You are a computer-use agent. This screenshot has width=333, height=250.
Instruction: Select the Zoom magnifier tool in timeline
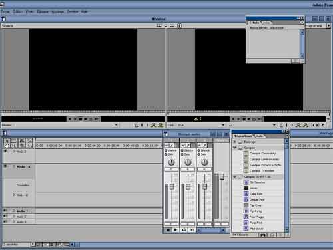click(13, 146)
